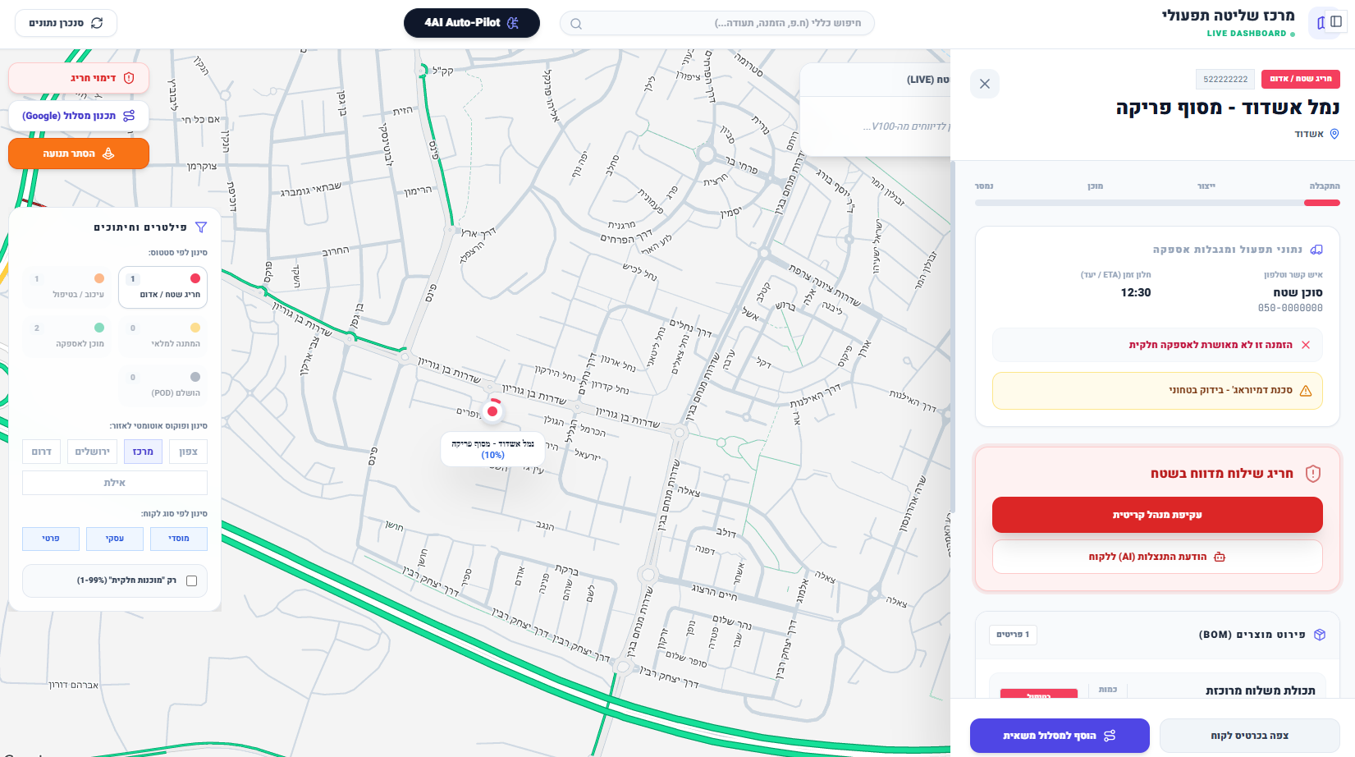The height and width of the screenshot is (757, 1355).
Task: Click הוסף למסלול משאית button
Action: coord(1060,736)
